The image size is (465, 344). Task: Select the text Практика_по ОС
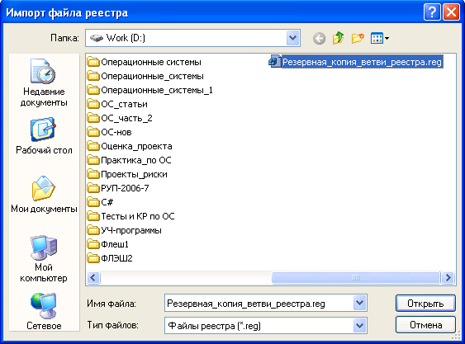tap(136, 160)
